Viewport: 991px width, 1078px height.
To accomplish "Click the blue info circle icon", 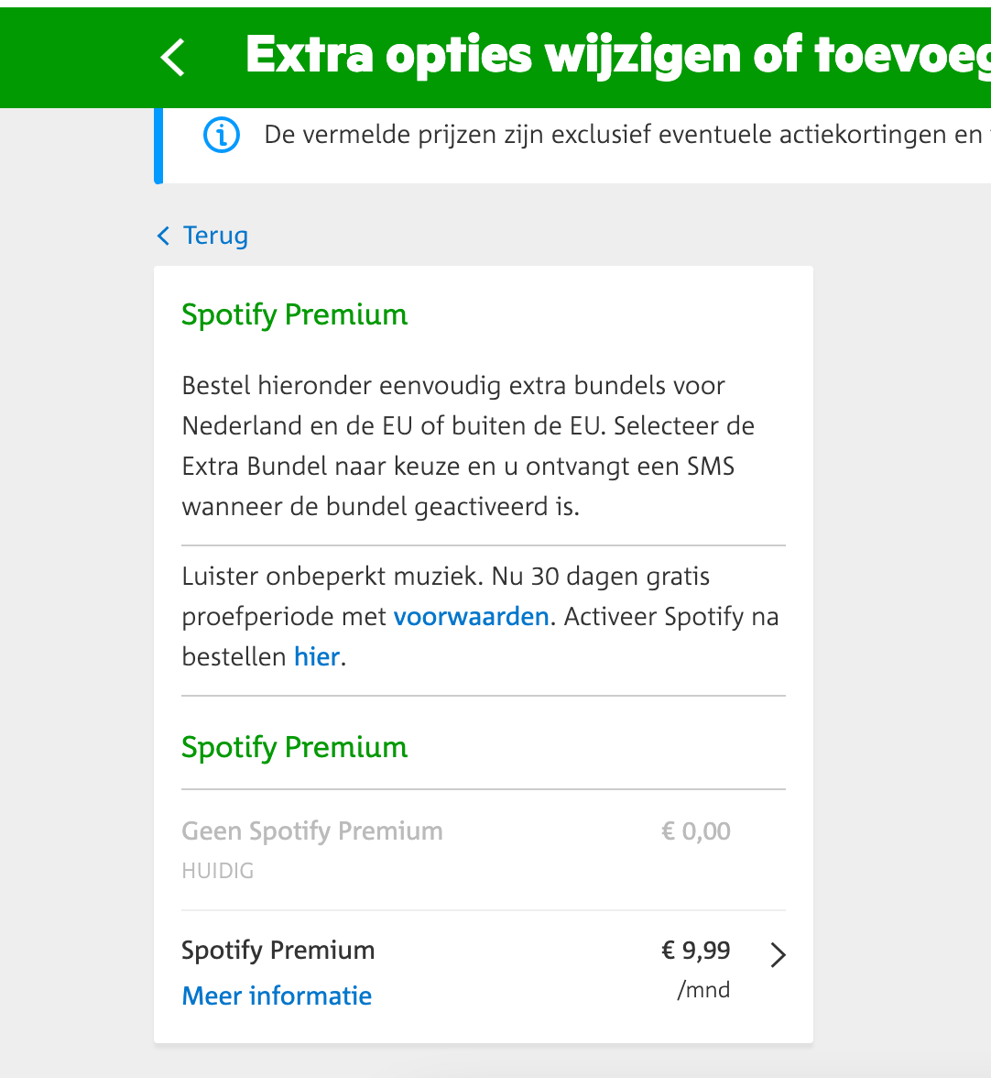I will click(x=221, y=135).
